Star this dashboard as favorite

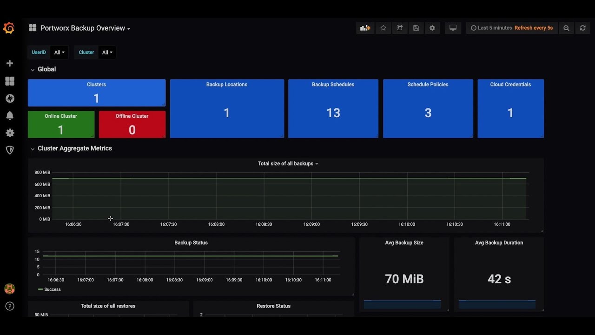point(383,28)
